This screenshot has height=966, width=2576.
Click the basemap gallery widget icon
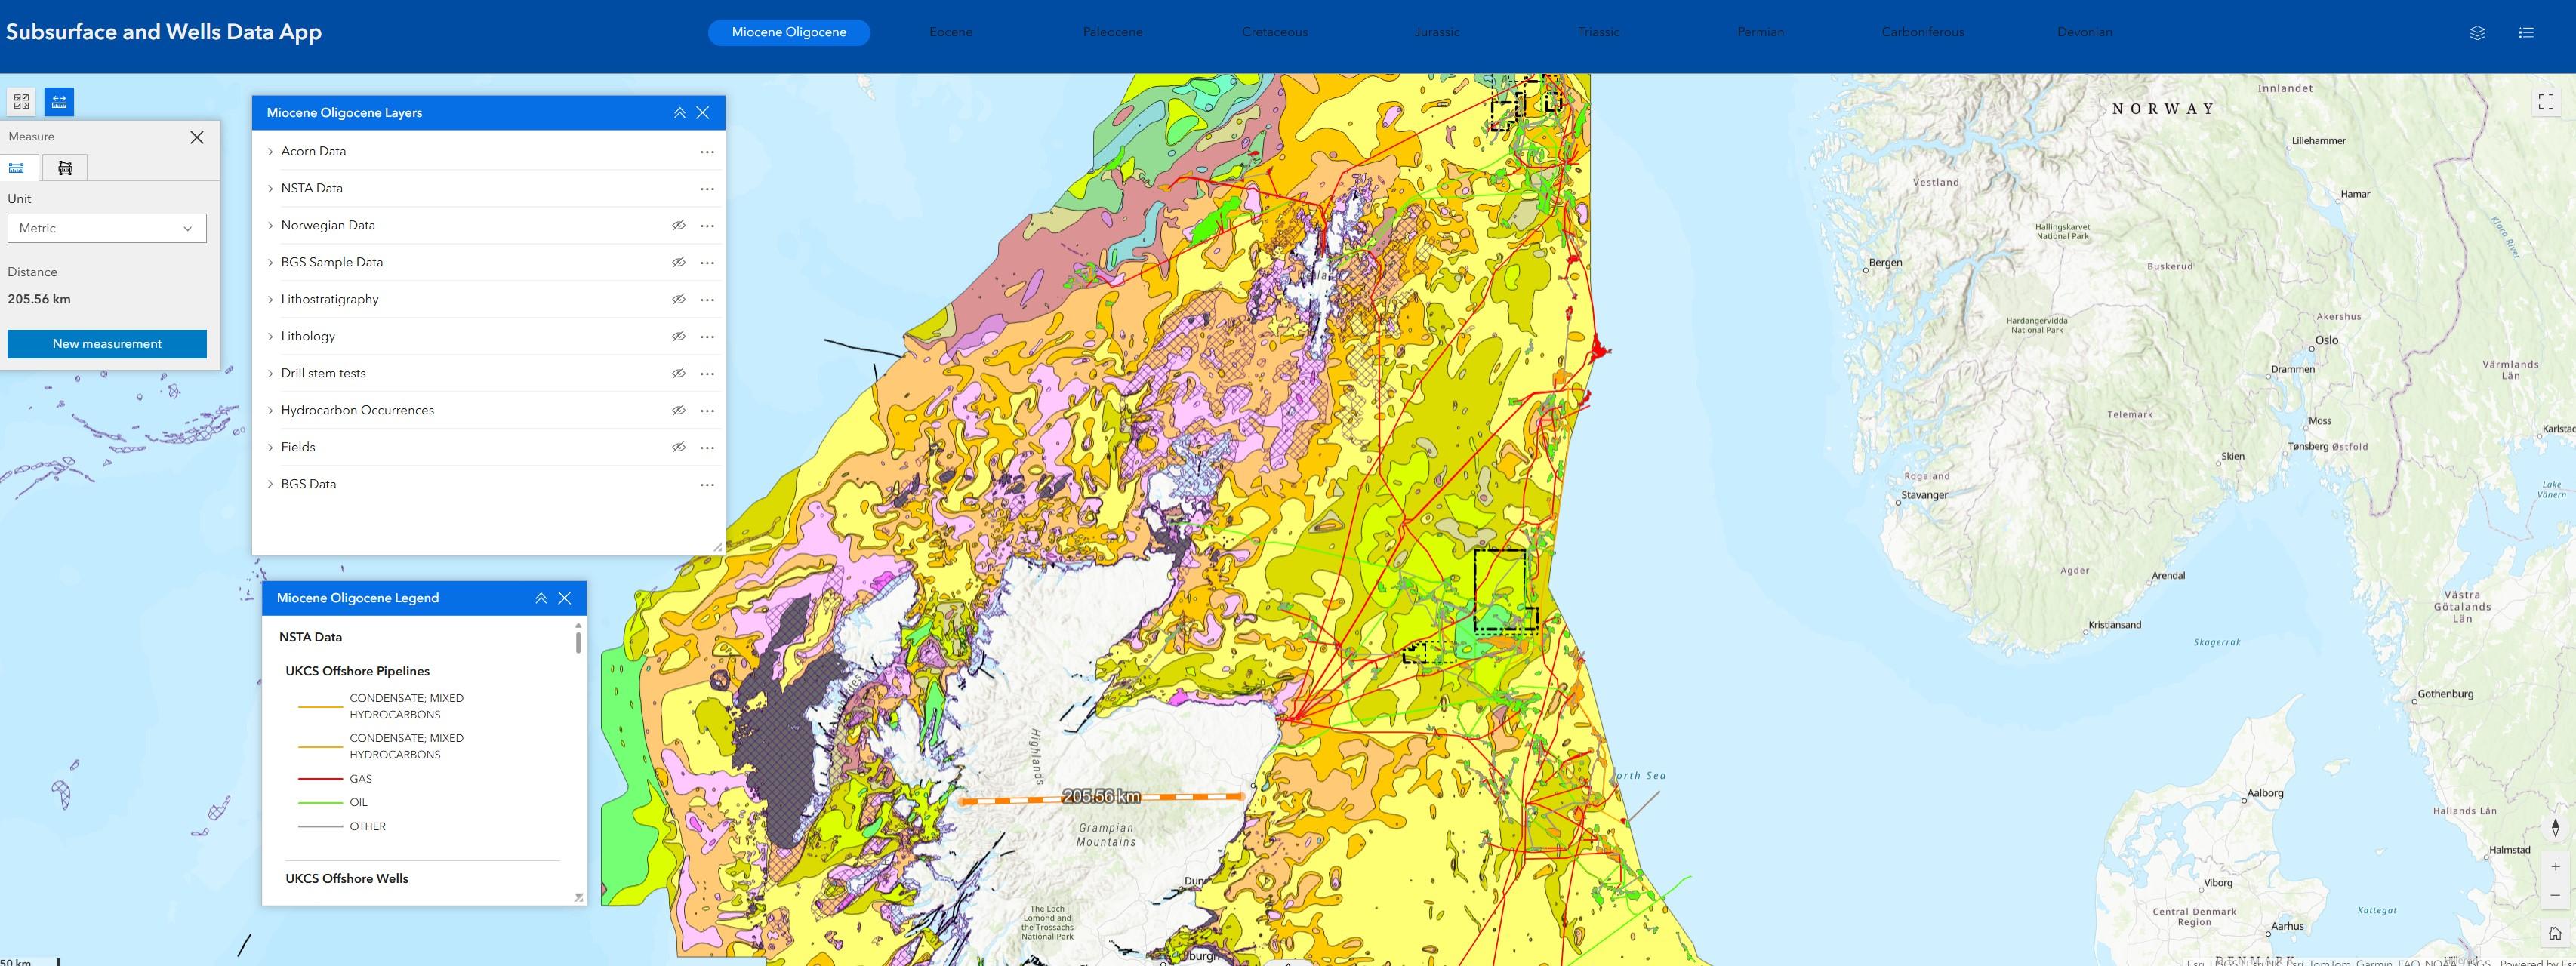(22, 101)
